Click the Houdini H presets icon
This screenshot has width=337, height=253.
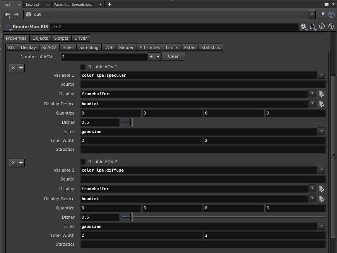click(313, 27)
